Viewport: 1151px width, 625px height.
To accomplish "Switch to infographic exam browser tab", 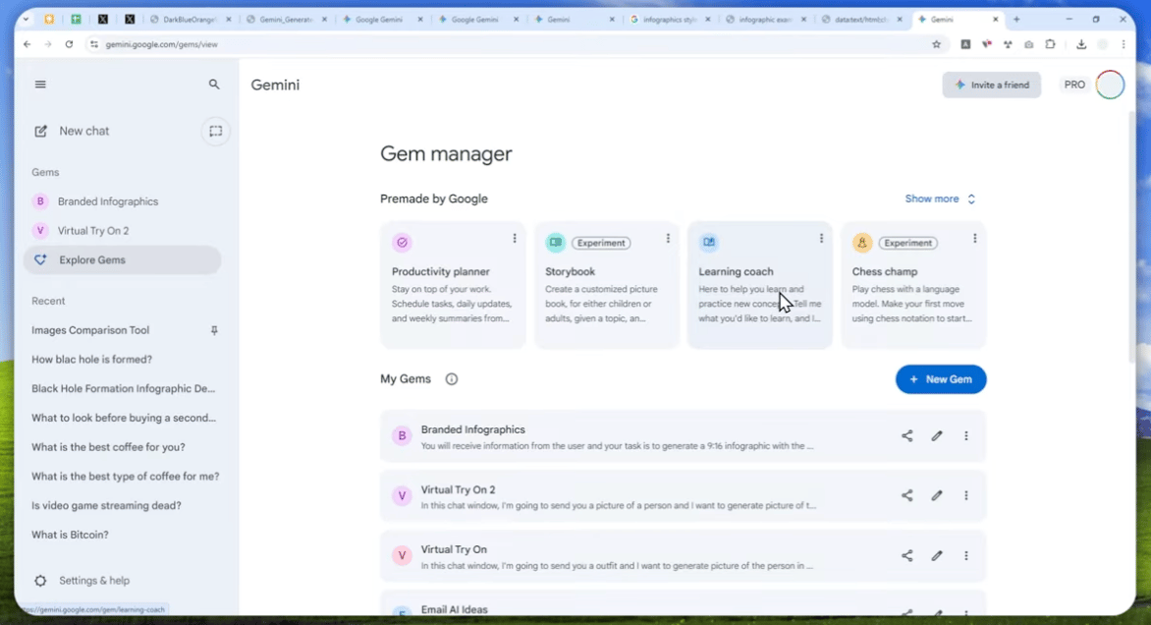I will click(767, 19).
